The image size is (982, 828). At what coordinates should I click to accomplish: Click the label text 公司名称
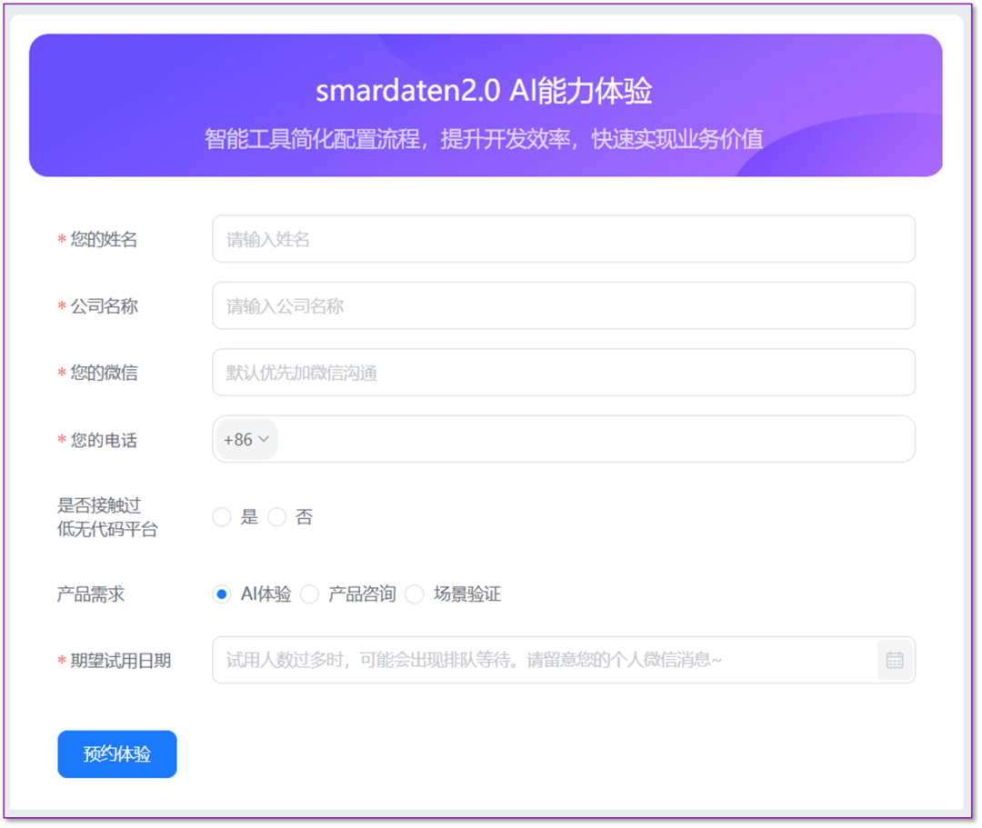click(x=104, y=306)
